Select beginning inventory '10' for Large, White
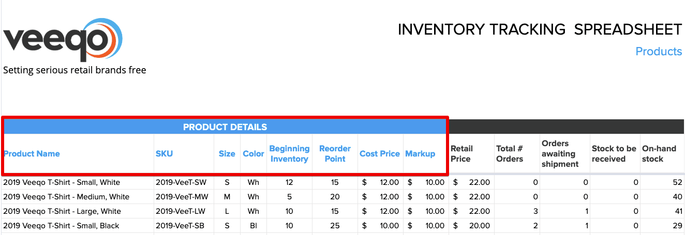 pyautogui.click(x=289, y=211)
